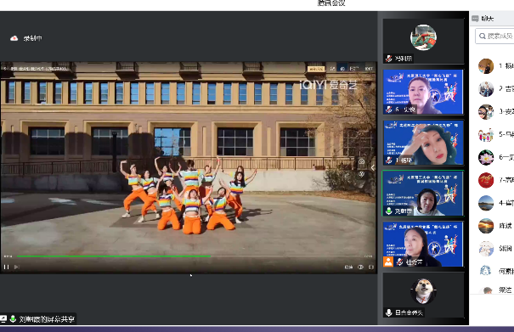Click the screen share icon at bottom-left
The width and height of the screenshot is (514, 332).
click(x=3, y=319)
